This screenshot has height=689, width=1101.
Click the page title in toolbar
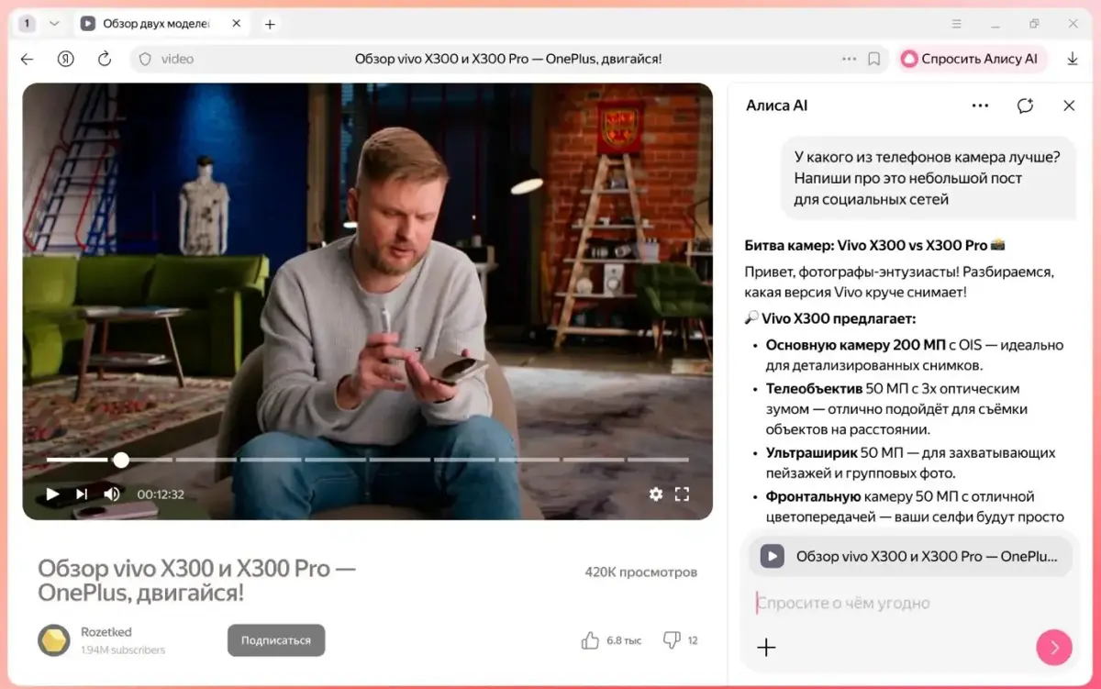[508, 59]
